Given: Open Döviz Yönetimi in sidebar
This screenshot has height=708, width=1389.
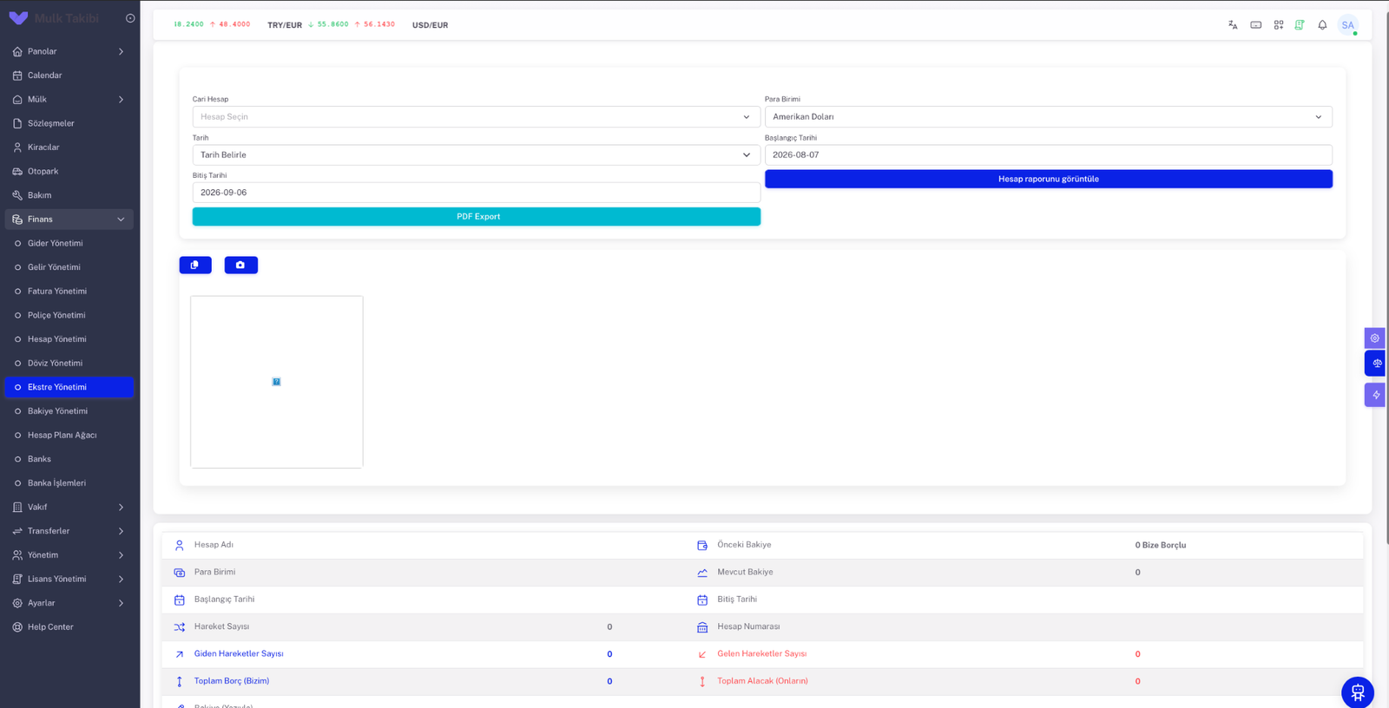Looking at the screenshot, I should pos(69,363).
